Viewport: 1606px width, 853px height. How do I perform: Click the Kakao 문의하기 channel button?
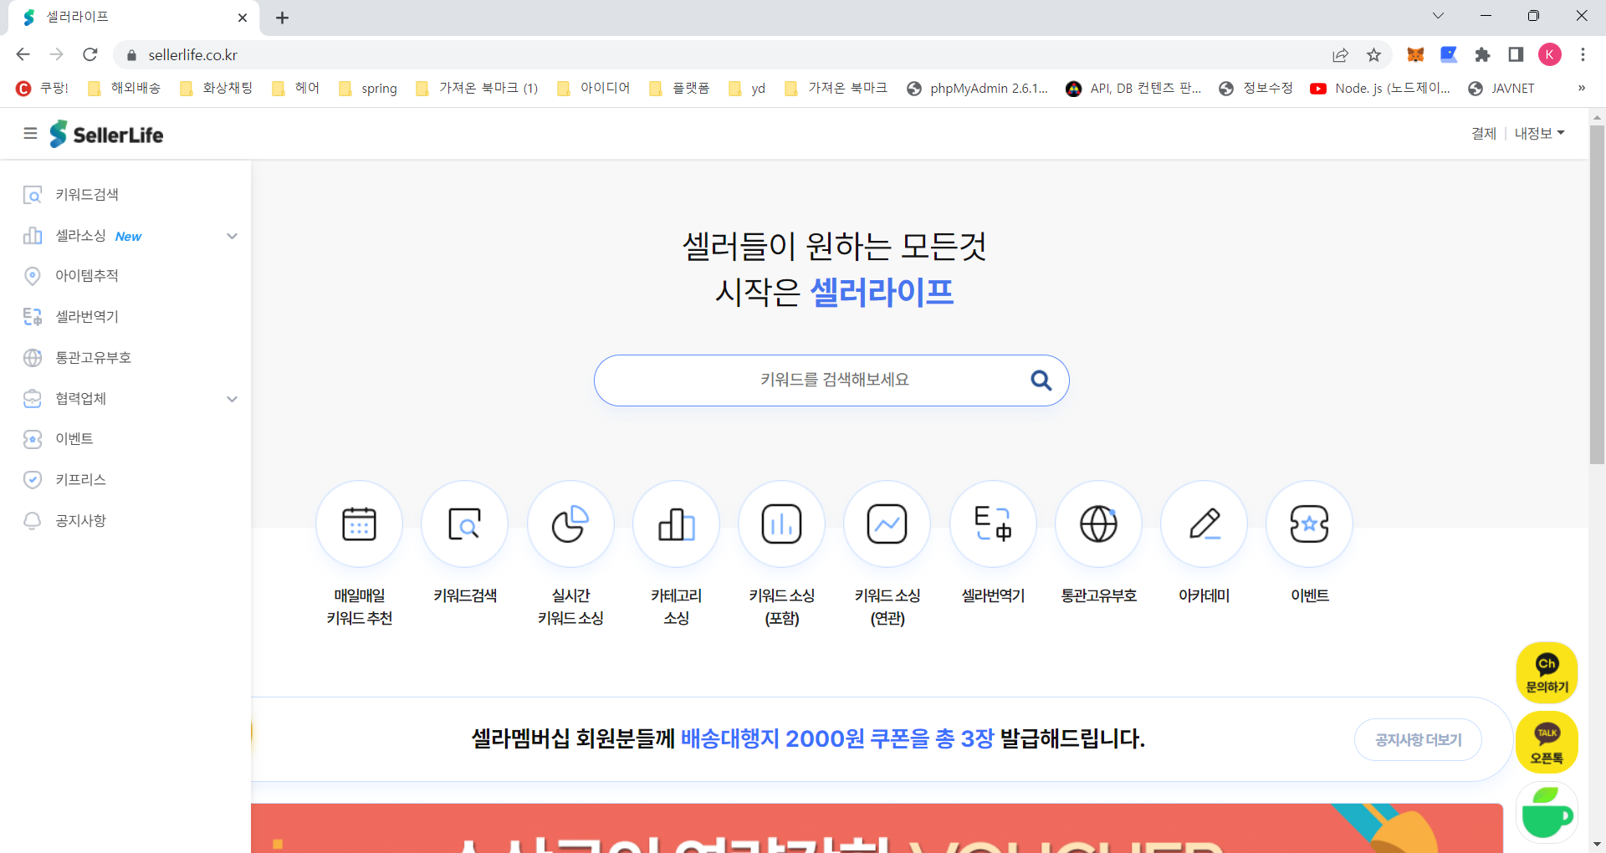pos(1547,673)
